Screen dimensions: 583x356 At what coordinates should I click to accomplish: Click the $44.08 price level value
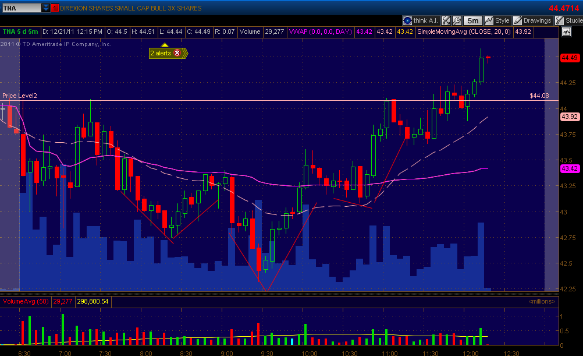click(539, 96)
